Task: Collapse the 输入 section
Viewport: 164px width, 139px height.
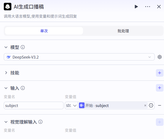Action: (x=6, y=88)
